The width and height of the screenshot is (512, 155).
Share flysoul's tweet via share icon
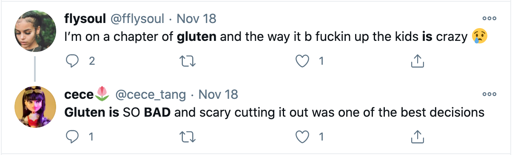tap(417, 61)
